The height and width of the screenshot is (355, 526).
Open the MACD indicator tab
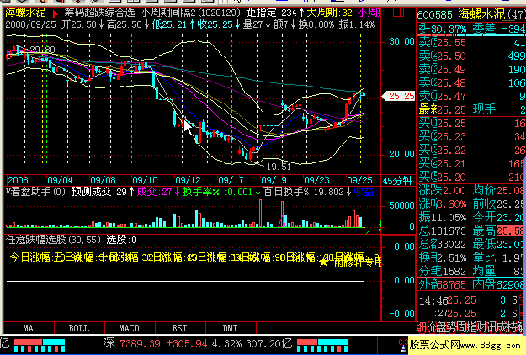pyautogui.click(x=130, y=328)
